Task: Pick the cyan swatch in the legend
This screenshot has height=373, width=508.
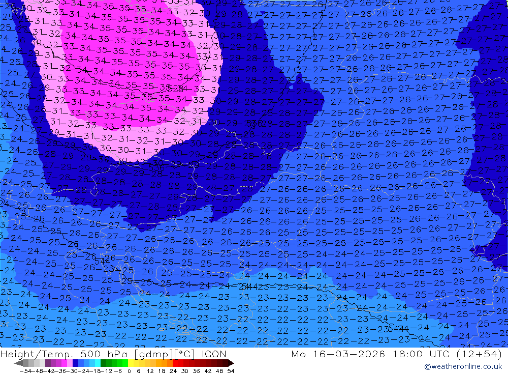Action: pyautogui.click(x=98, y=363)
